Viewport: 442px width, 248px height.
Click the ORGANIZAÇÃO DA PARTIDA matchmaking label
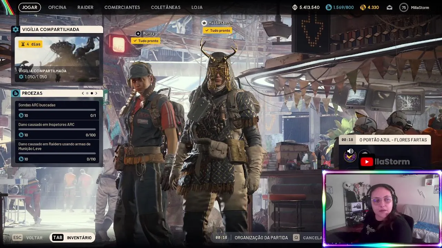click(x=261, y=238)
